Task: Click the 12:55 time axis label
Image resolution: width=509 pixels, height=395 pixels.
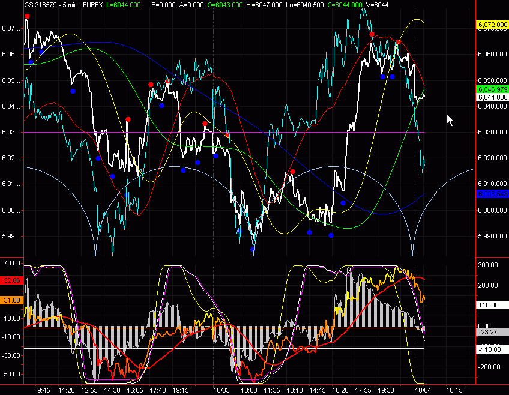Action: pyautogui.click(x=89, y=390)
